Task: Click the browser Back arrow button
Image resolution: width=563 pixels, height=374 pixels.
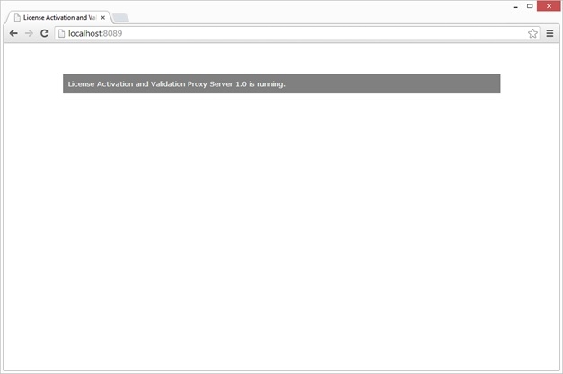Action: [13, 33]
